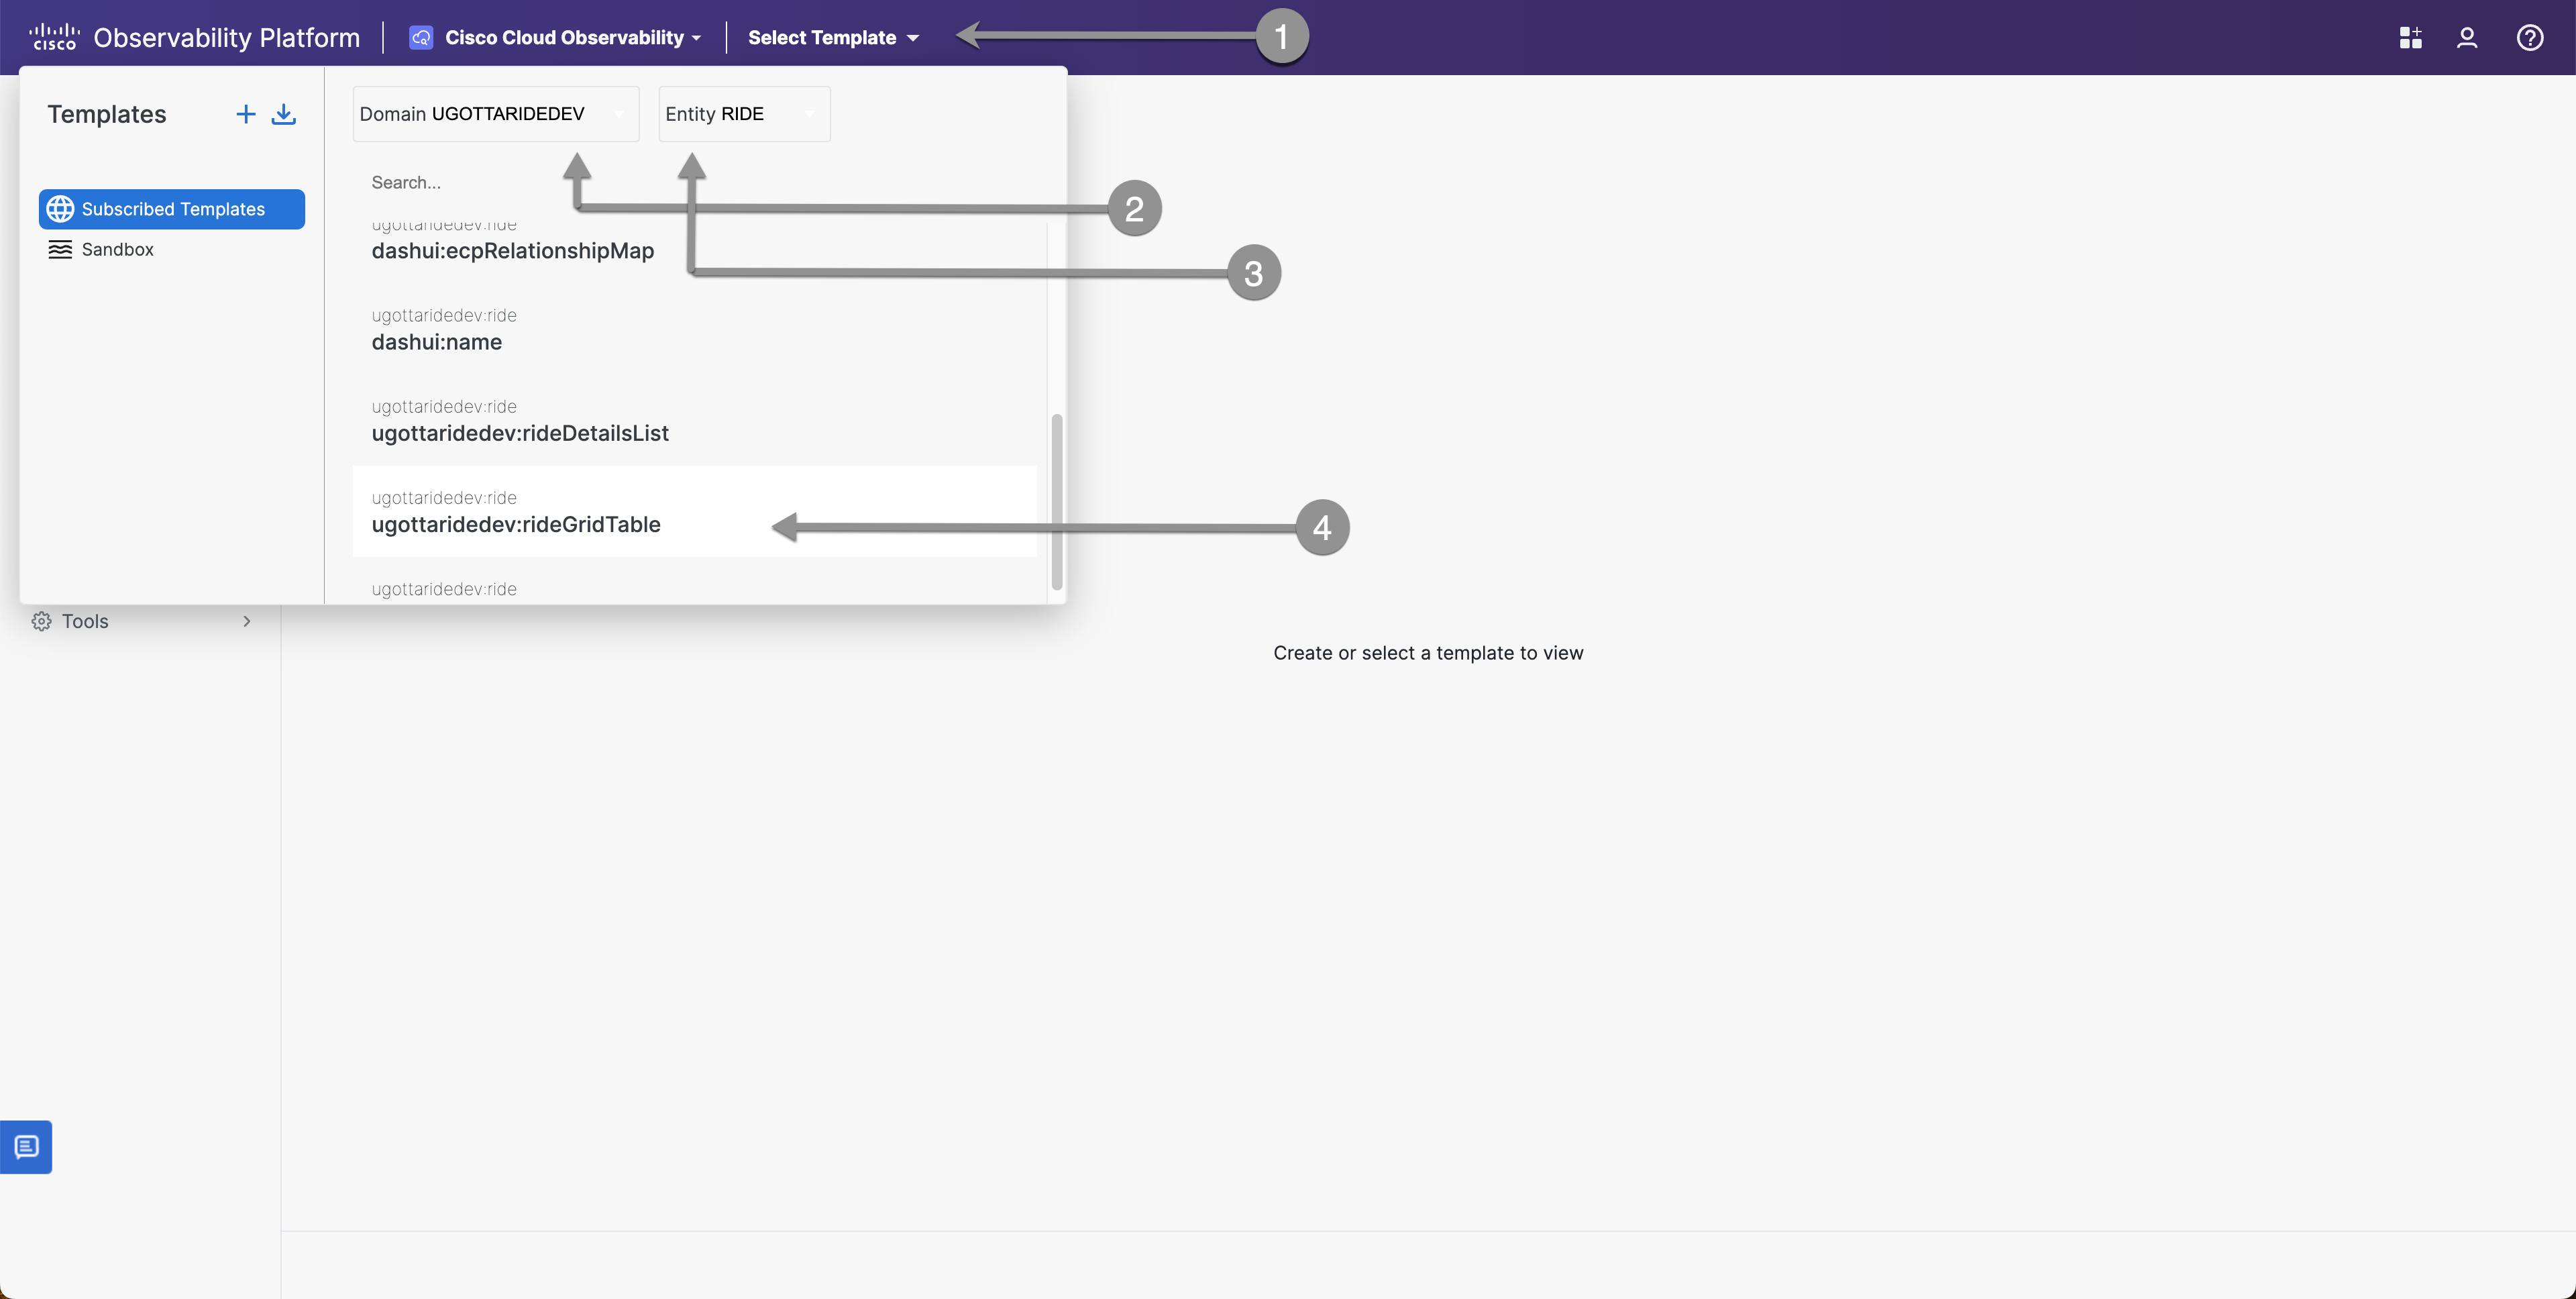Screen dimensions: 2576x1299
Task: Select the Subscribed Templates tab
Action: (x=172, y=209)
